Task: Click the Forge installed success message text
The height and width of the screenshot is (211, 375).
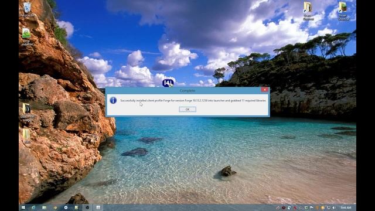Action: point(193,101)
